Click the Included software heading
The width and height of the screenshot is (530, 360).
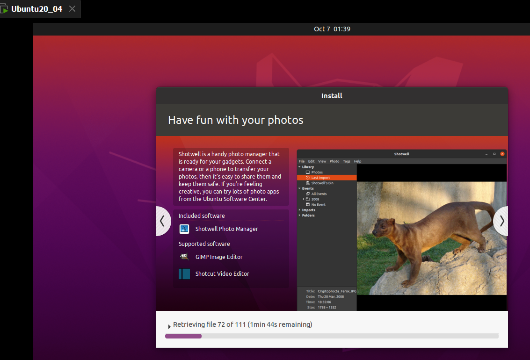(202, 216)
